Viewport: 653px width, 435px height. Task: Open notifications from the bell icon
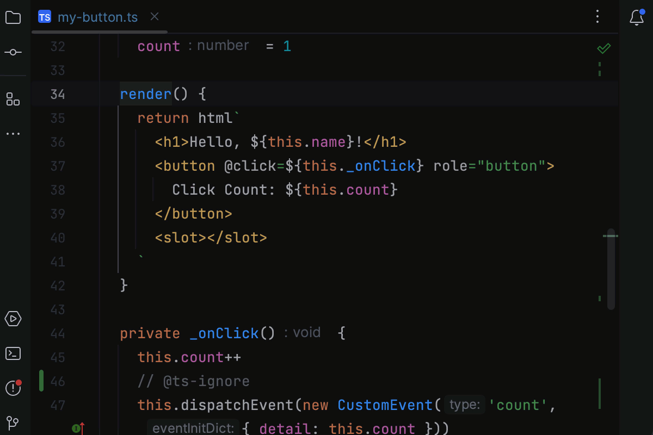point(636,17)
